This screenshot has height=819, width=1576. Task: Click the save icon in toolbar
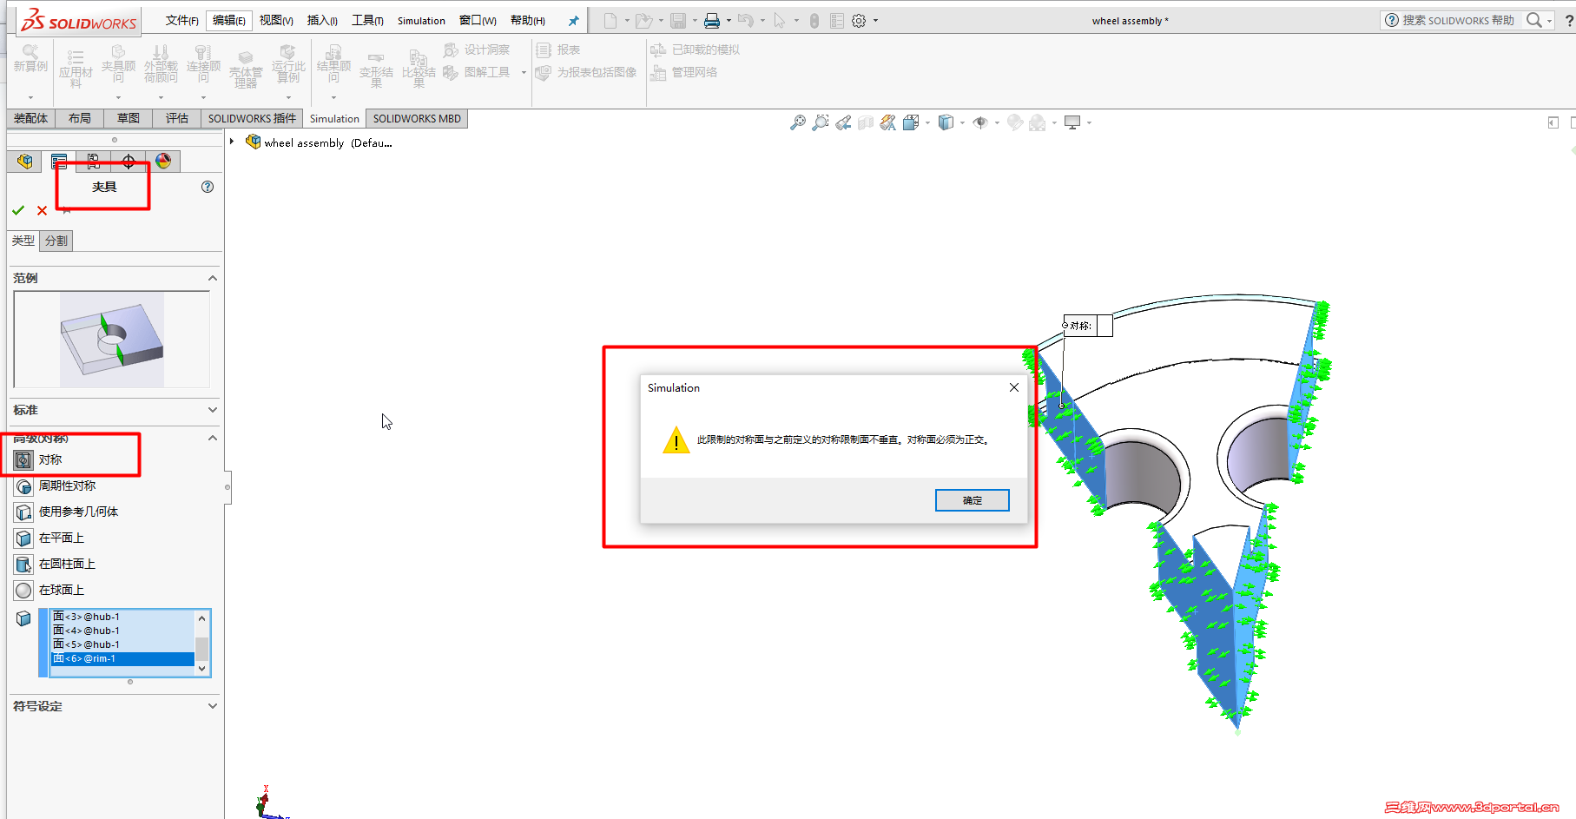[x=678, y=21]
